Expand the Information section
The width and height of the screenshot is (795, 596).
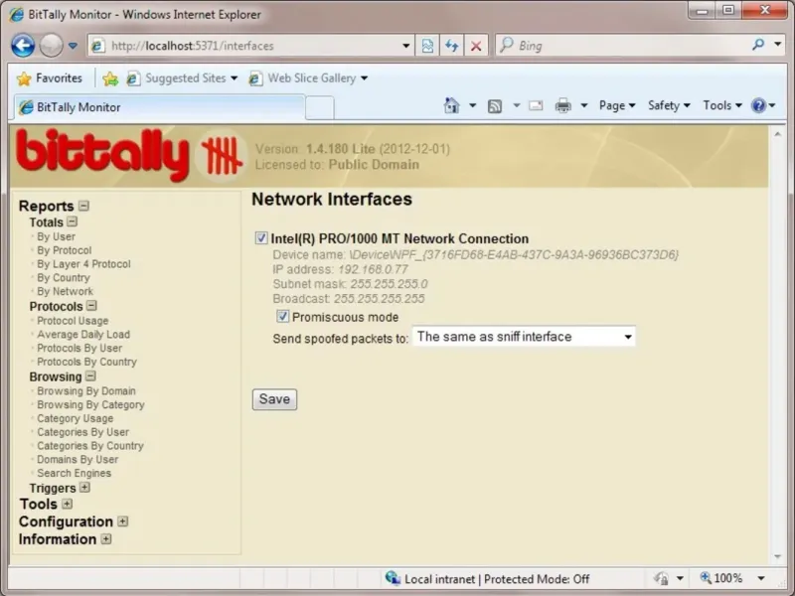click(x=106, y=538)
